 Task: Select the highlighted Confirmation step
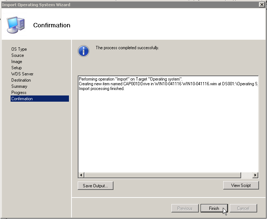point(22,99)
